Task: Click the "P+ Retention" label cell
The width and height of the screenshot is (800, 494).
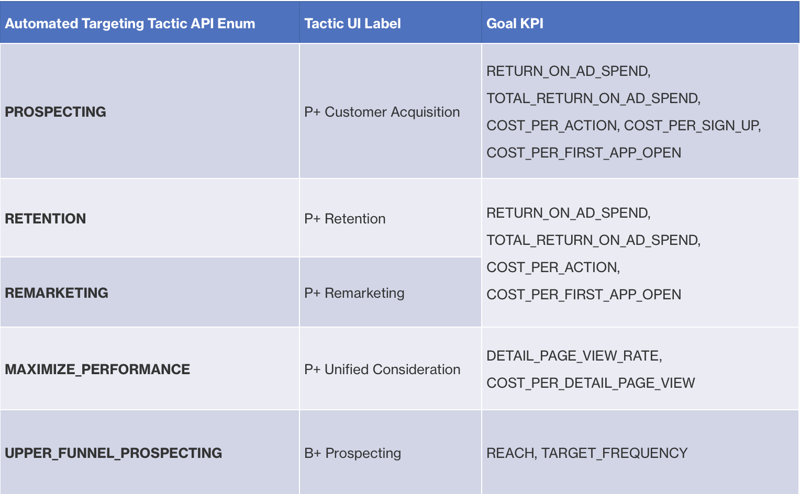Action: (345, 219)
